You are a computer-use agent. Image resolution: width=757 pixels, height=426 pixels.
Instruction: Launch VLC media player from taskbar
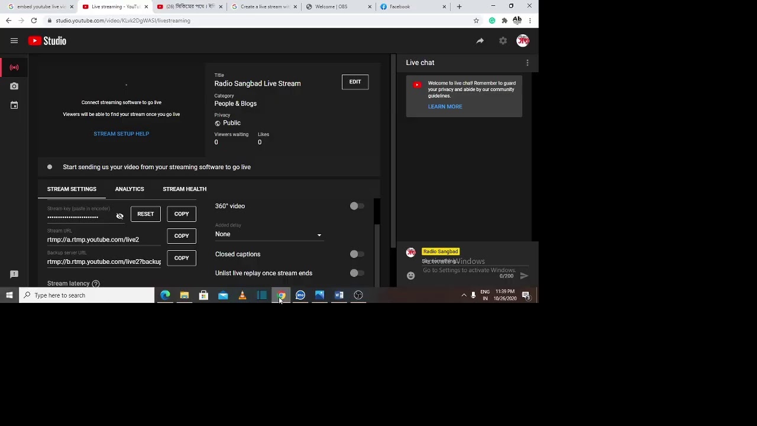242,295
